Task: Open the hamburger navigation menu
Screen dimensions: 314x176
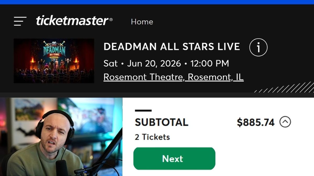Action: coord(20,21)
